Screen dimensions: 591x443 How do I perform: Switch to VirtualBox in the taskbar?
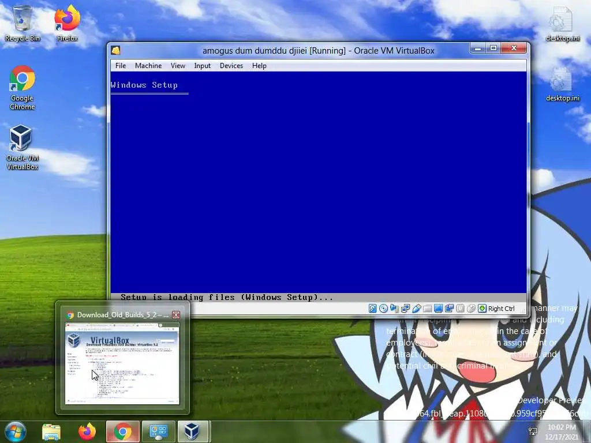(x=192, y=431)
